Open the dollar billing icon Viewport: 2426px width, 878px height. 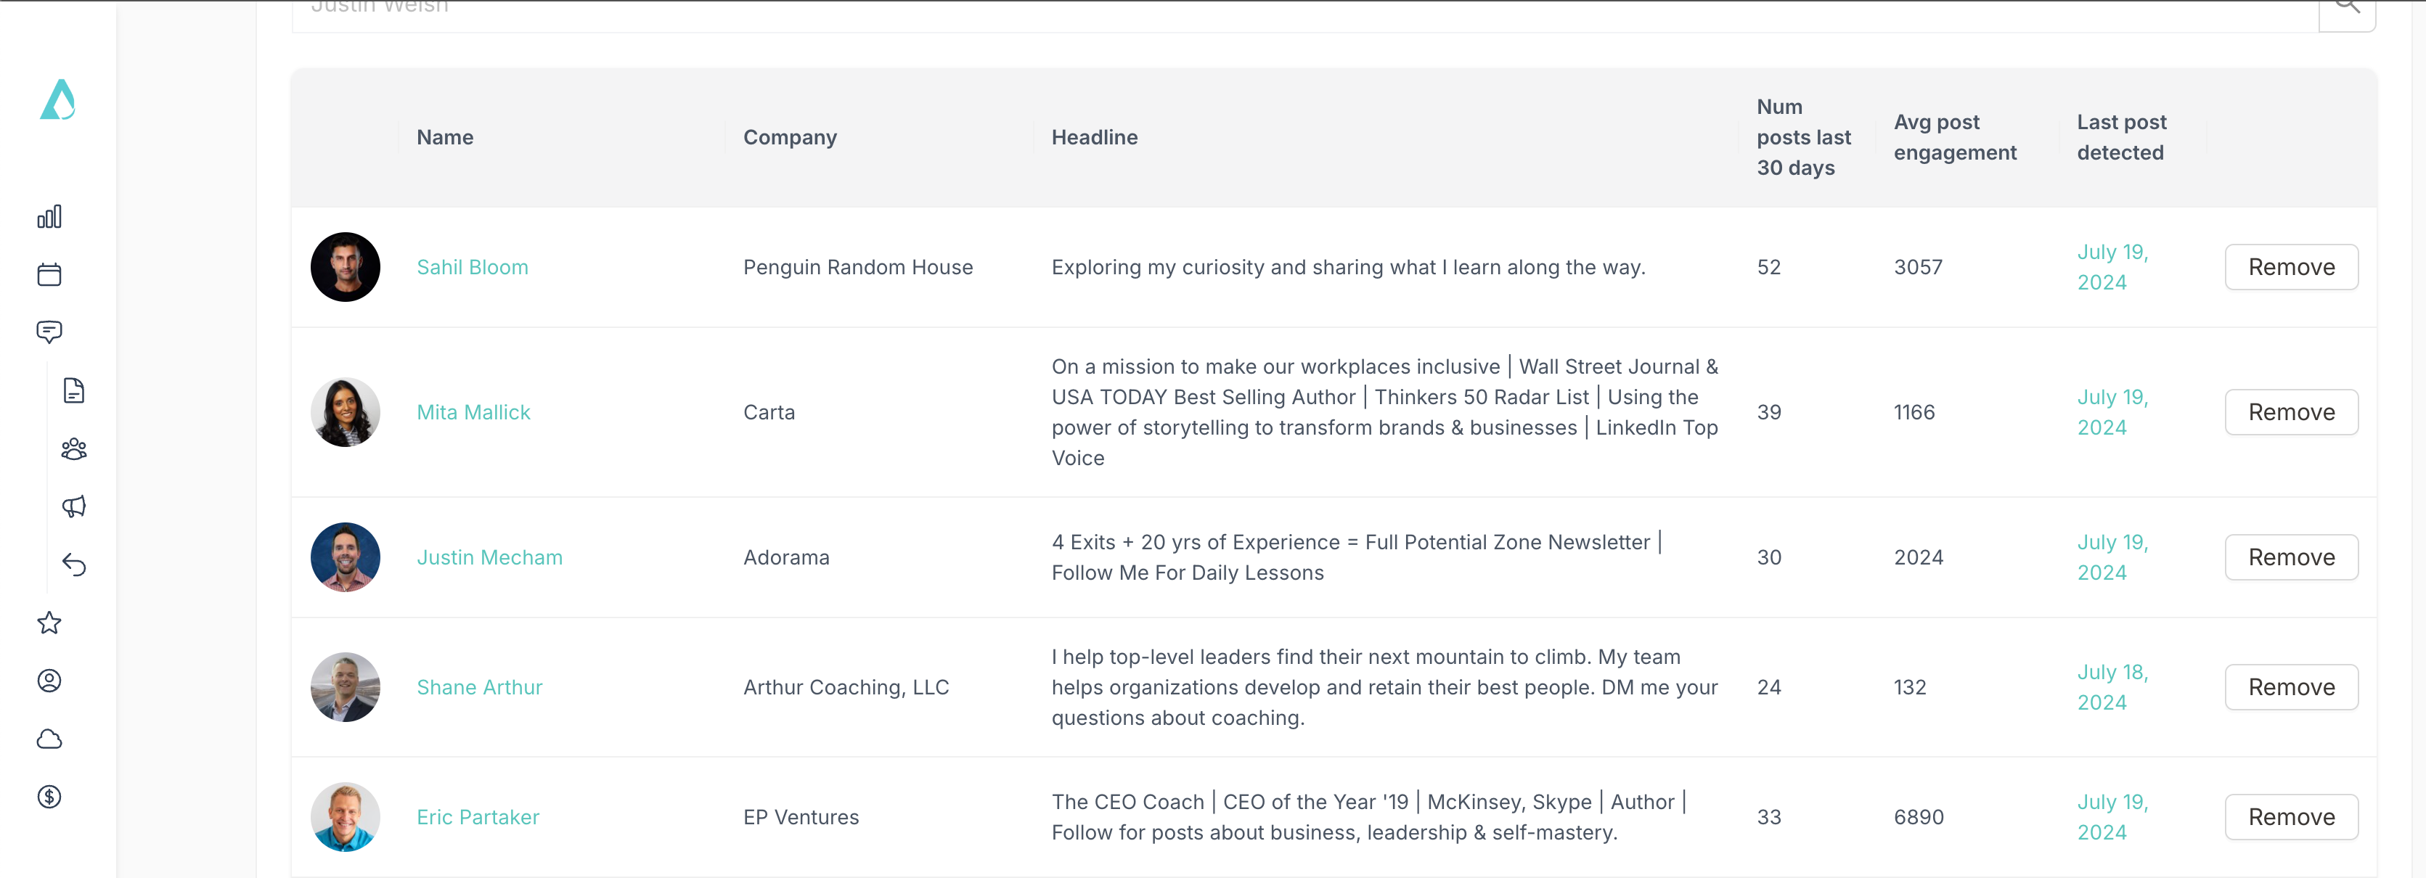tap(49, 797)
